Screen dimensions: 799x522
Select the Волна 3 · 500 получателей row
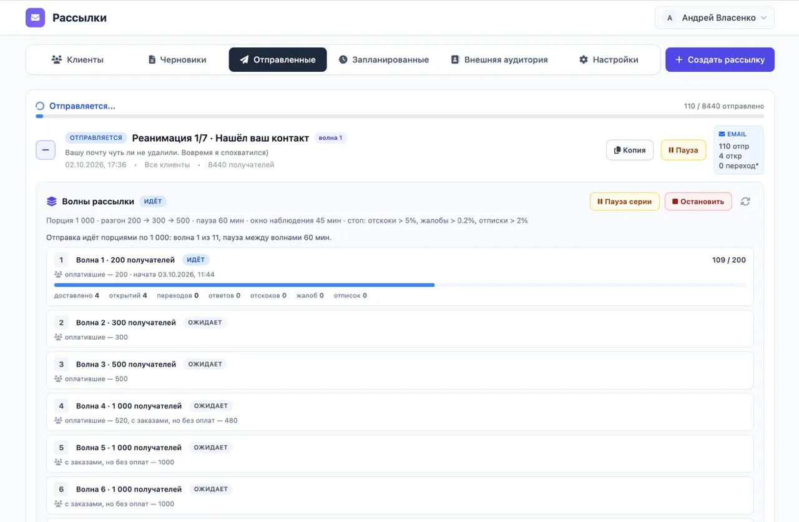pyautogui.click(x=400, y=370)
